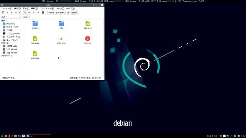
Task: Reload the folder with the refresh icon
Action: [x=20, y=13]
